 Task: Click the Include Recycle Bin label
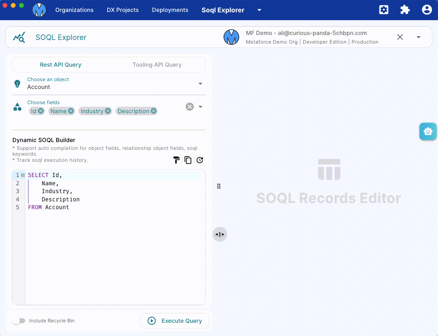point(52,321)
